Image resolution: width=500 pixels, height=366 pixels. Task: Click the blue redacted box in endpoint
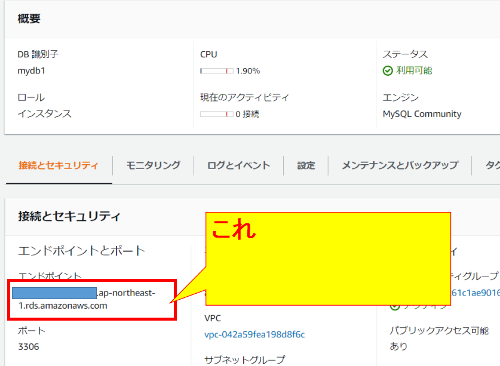(54, 293)
